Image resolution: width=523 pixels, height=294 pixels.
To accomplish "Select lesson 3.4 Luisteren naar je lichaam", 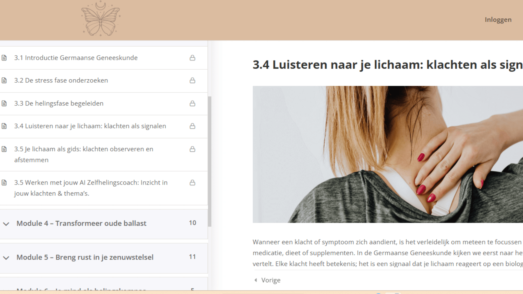I will 90,126.
